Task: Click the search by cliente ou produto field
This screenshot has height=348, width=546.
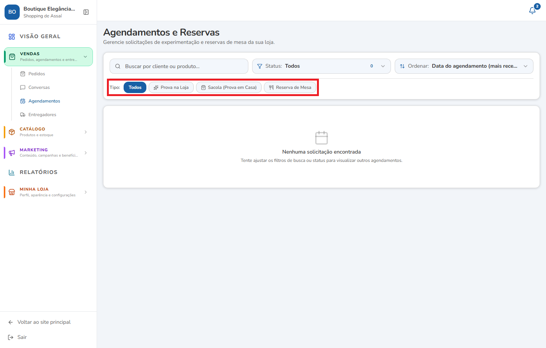Action: click(x=179, y=66)
